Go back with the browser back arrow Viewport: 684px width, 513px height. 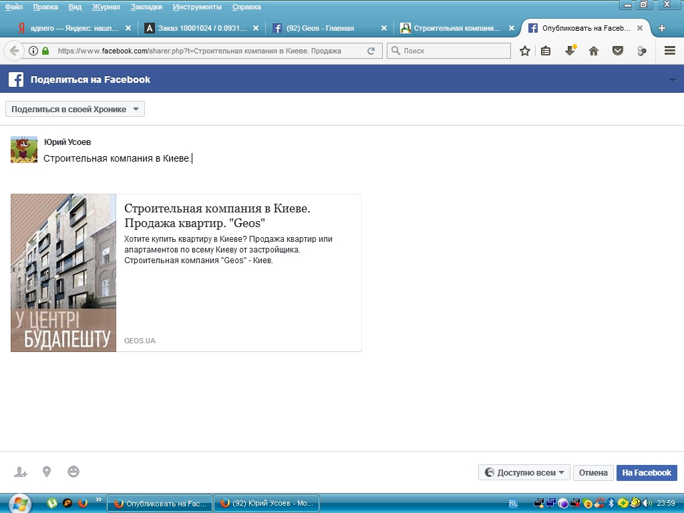point(14,51)
